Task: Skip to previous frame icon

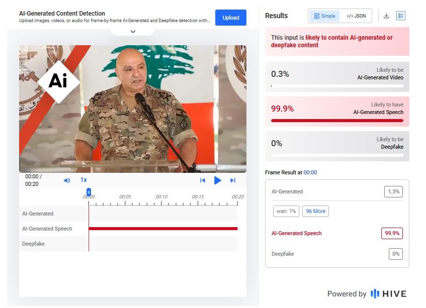Action: [x=202, y=180]
